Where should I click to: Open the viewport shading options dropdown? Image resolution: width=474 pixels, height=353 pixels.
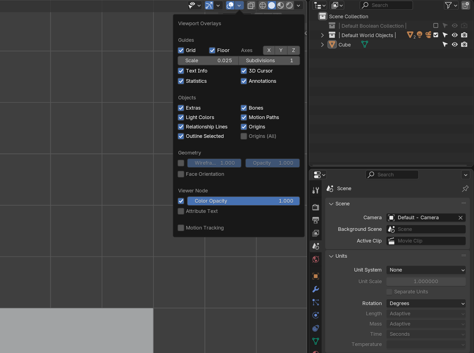(x=298, y=5)
